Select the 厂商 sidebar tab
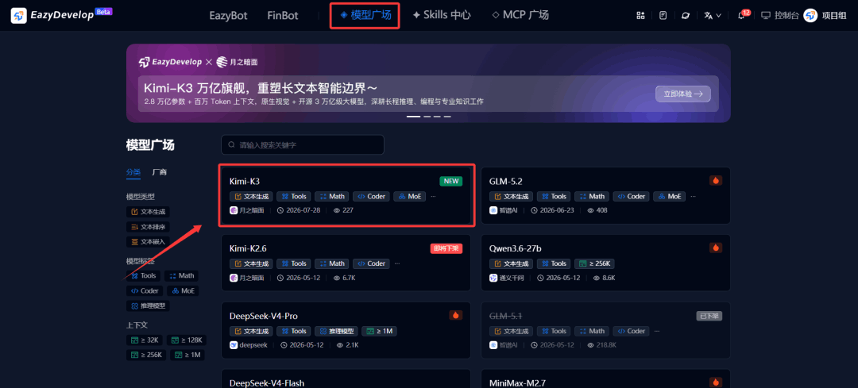Screen dimensions: 858x388 point(159,172)
